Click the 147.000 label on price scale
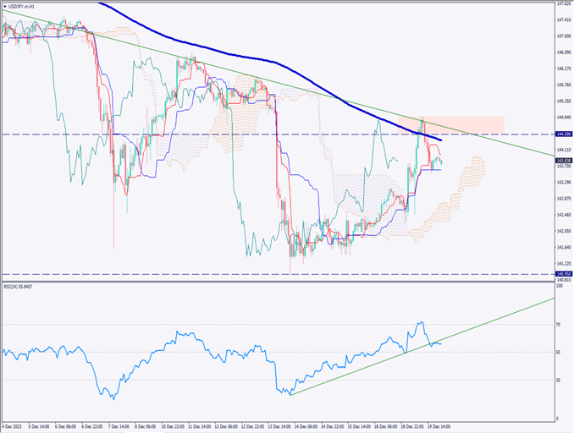 click(x=561, y=36)
